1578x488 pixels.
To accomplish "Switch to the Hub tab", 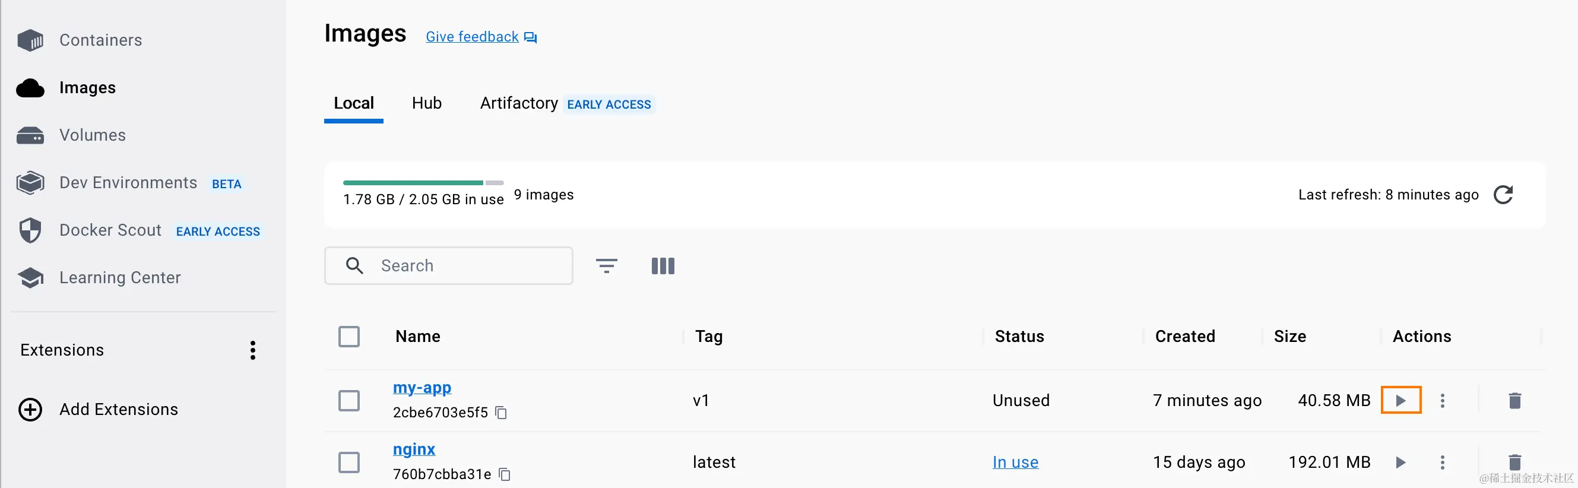I will 426,103.
